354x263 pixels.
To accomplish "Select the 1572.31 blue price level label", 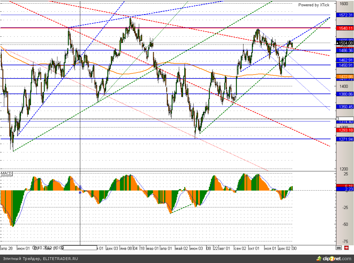I will pos(345,15).
